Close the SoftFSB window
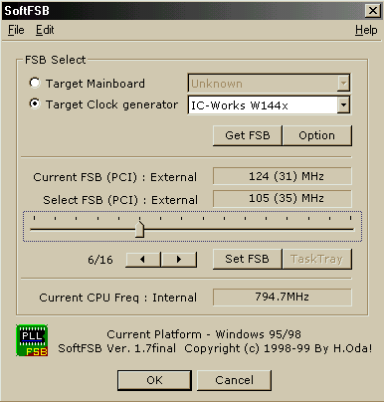The width and height of the screenshot is (384, 402). (x=373, y=11)
